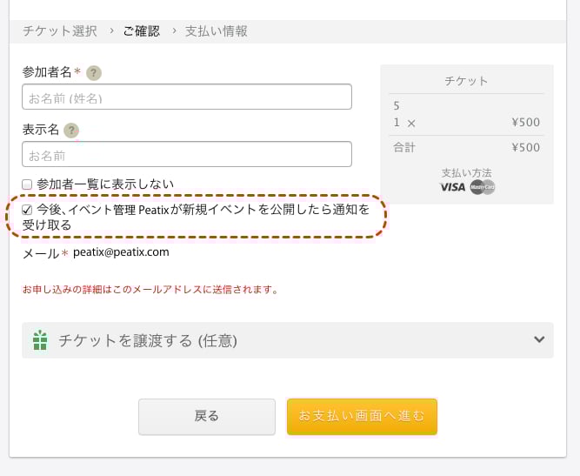Click the ¥500 total amount
This screenshot has height=476, width=580.
point(525,147)
